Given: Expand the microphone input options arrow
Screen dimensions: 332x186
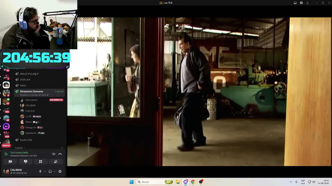Looking at the screenshot, I should (x=45, y=171).
